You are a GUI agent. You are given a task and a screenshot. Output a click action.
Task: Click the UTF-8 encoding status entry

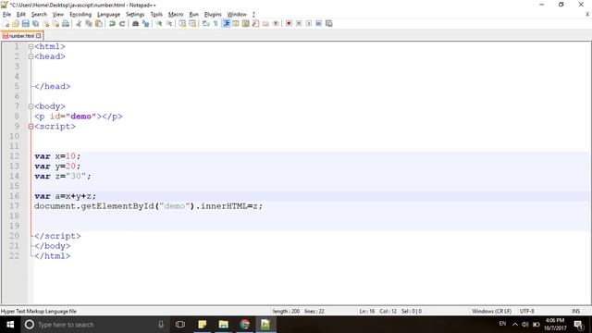point(526,311)
